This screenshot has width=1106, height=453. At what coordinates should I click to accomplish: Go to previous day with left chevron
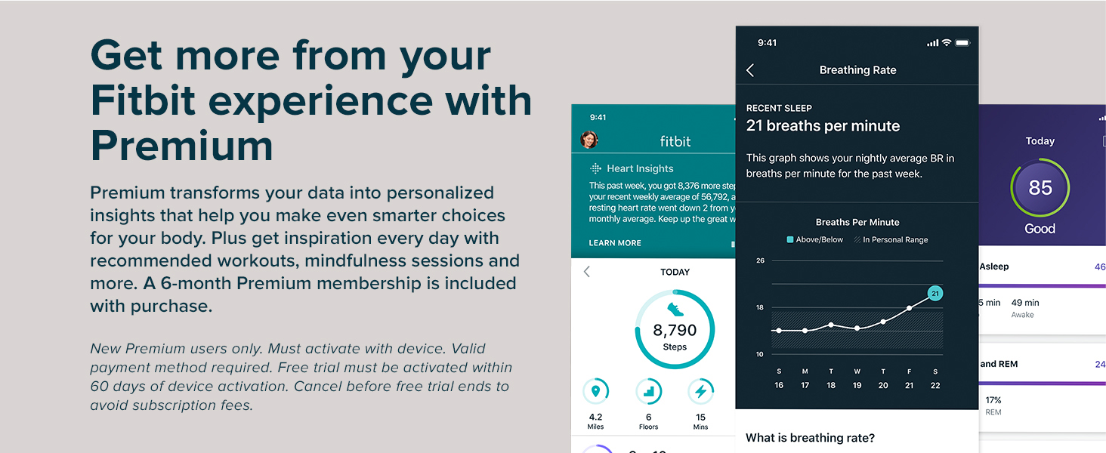click(587, 272)
